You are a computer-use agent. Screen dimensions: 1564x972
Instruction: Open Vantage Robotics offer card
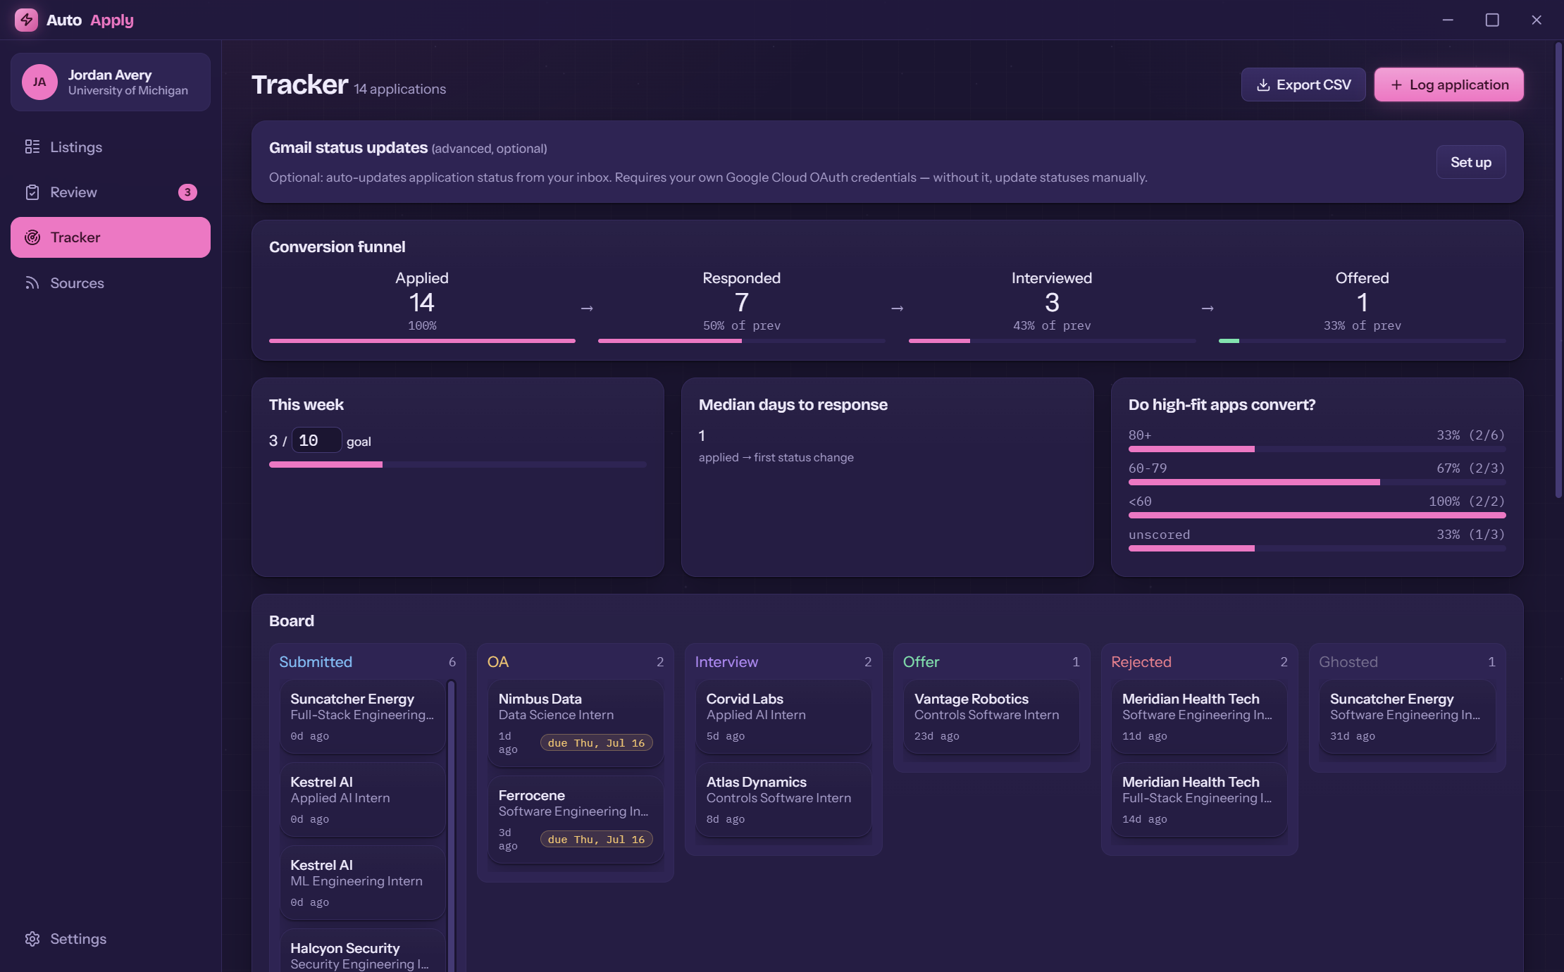point(991,716)
